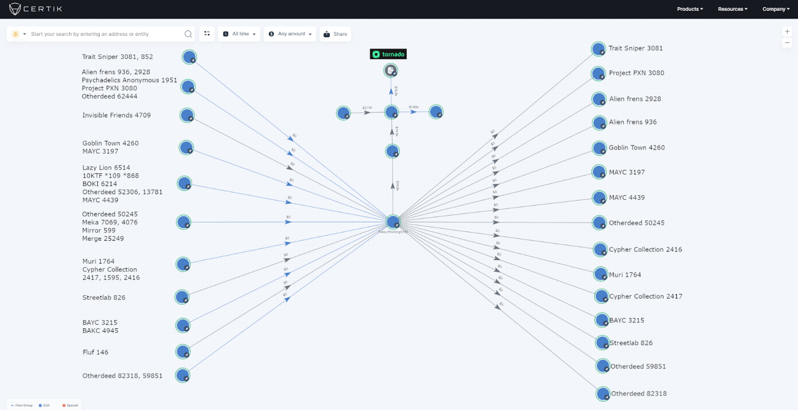Select the right Muri 1764 node
This screenshot has height=410, width=798.
tap(600, 274)
